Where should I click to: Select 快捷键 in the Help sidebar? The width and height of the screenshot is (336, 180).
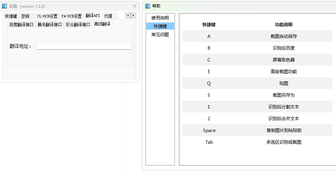[x=160, y=26]
